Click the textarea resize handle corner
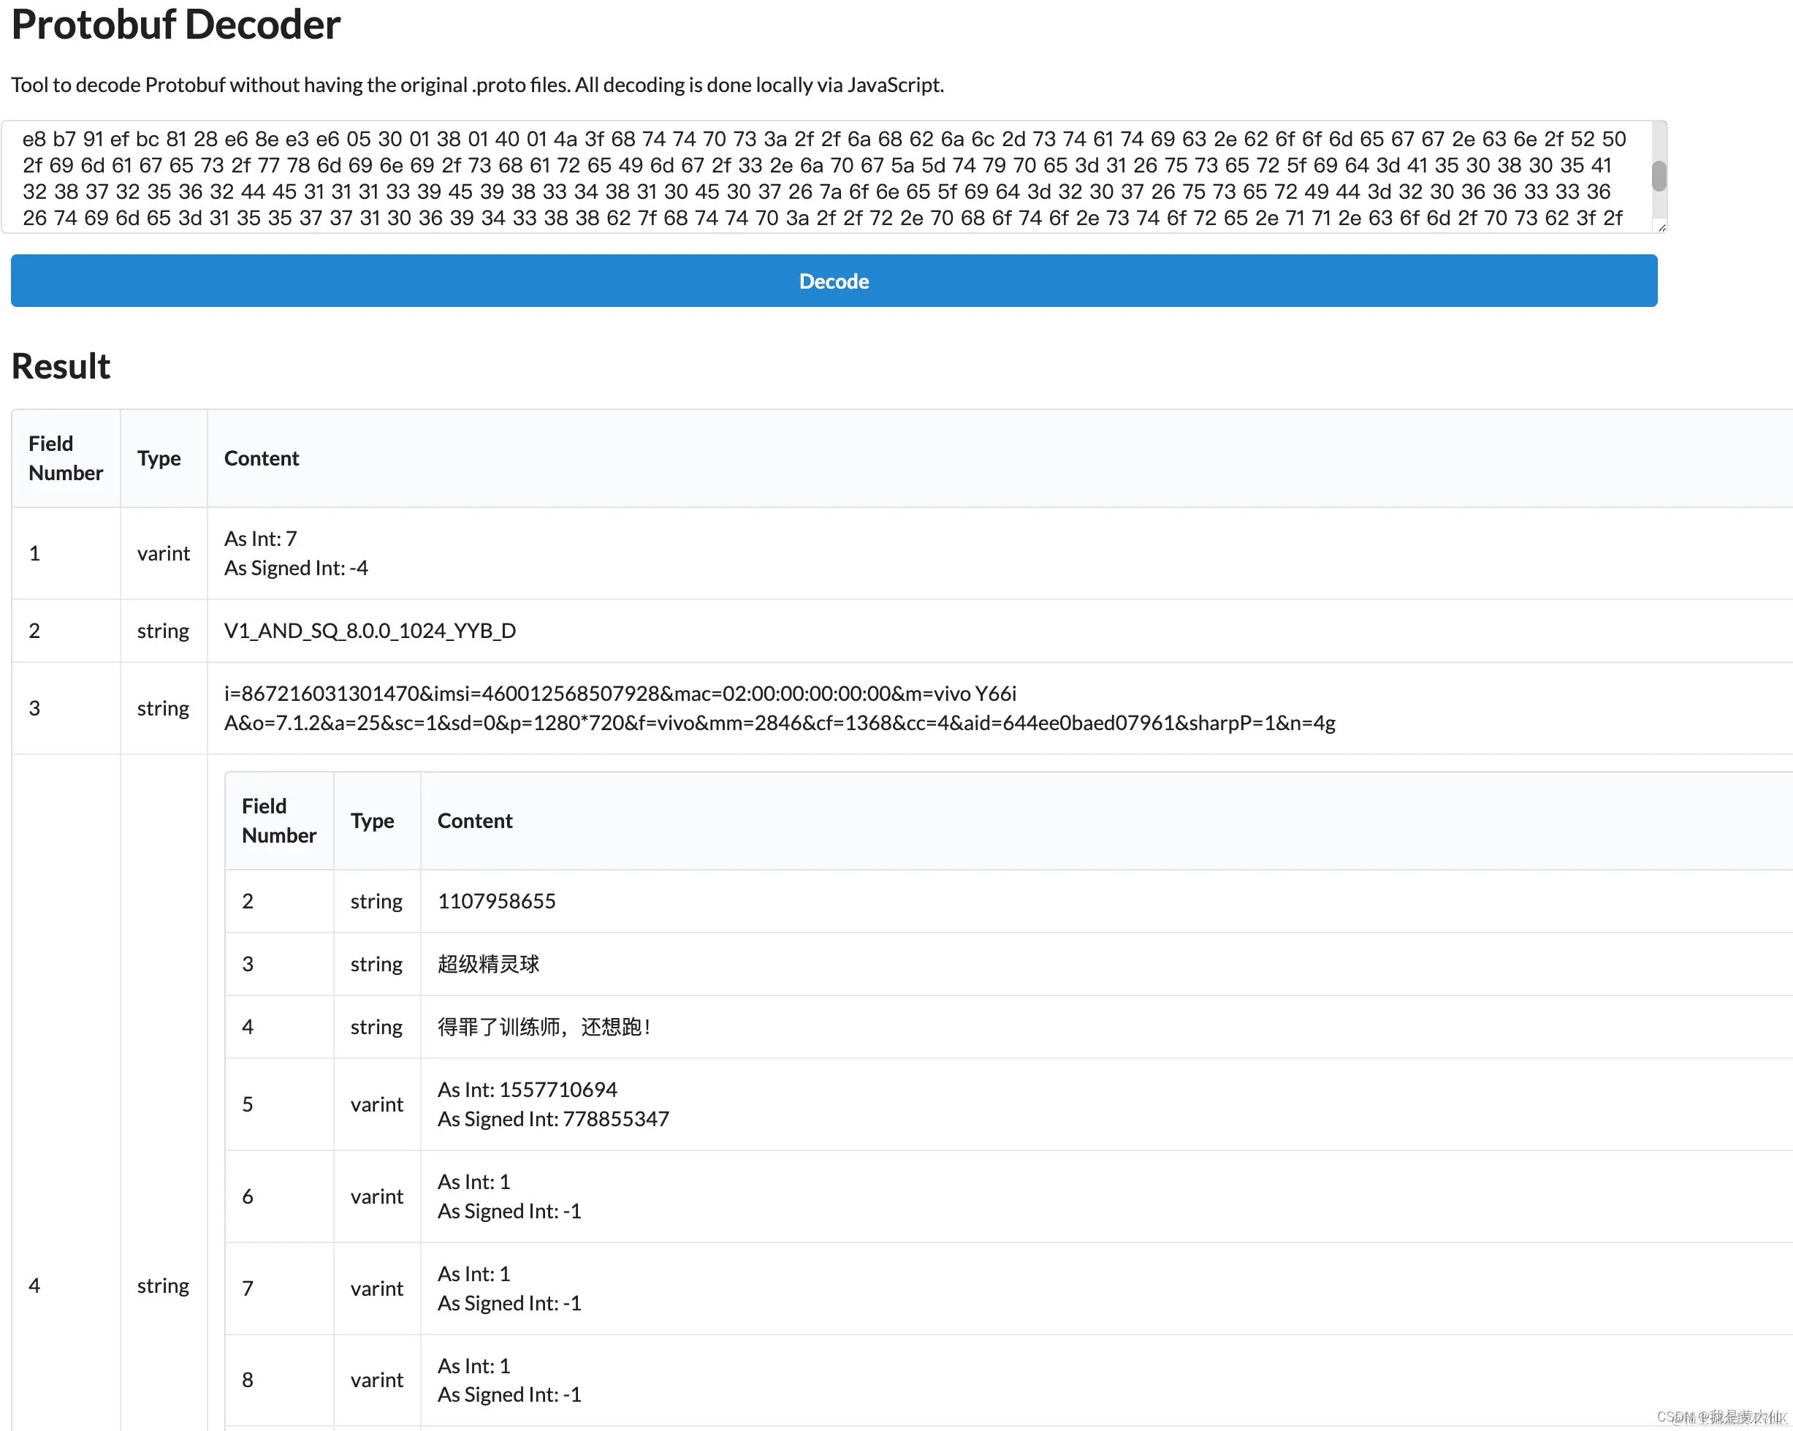 coord(1661,227)
